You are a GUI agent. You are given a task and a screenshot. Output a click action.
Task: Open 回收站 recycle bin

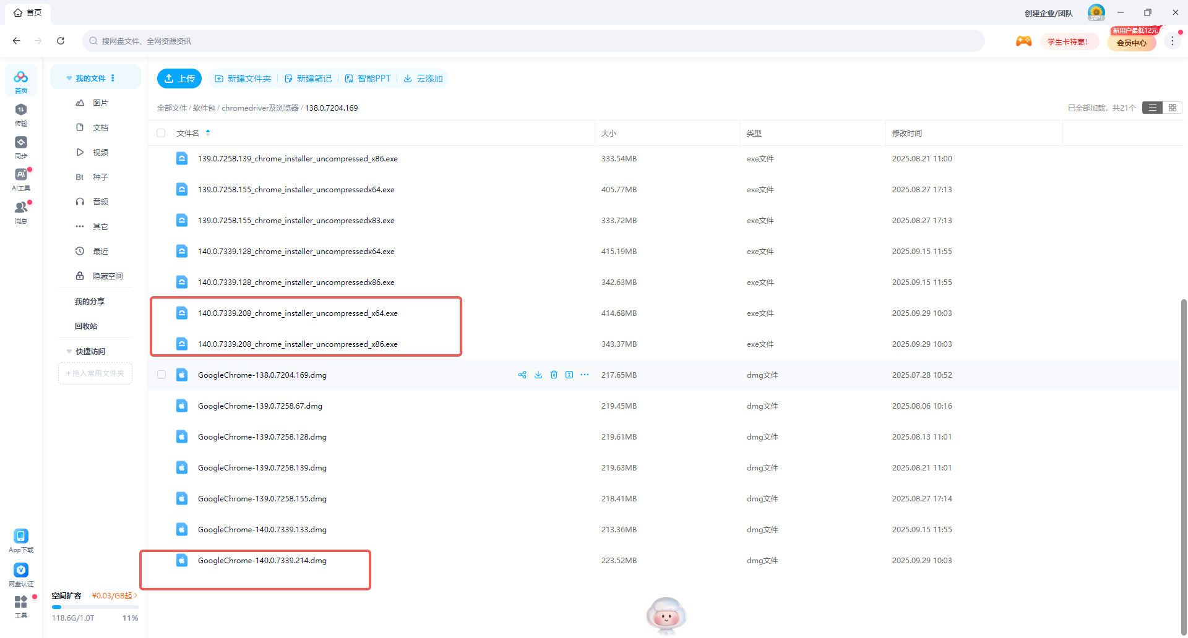click(x=86, y=326)
